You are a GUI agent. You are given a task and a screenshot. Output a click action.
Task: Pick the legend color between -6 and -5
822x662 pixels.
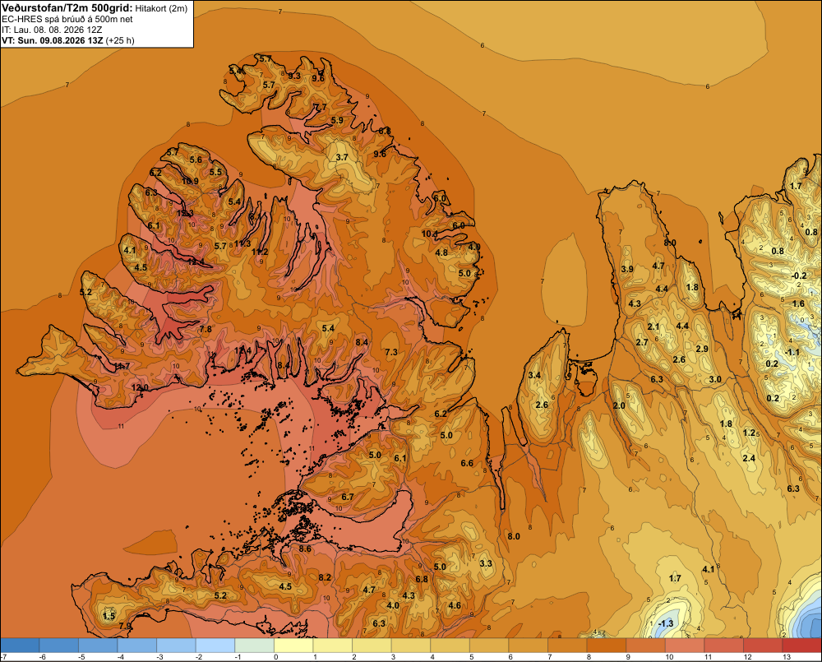(59, 646)
